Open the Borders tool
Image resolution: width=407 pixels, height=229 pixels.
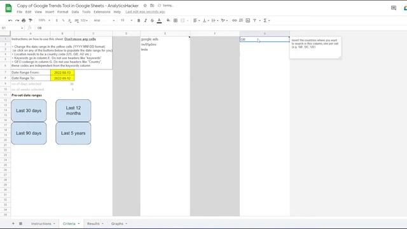[176, 20]
